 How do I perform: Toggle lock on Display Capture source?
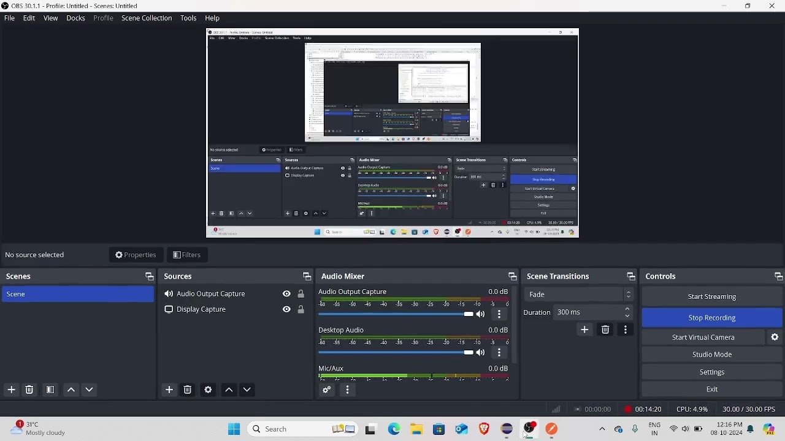click(301, 309)
